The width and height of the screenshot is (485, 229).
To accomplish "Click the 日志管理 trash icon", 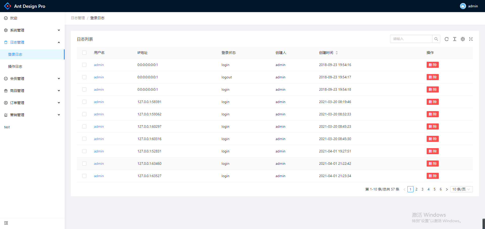I will [6, 42].
